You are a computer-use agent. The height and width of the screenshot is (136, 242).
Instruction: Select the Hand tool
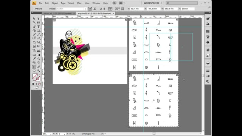34,71
